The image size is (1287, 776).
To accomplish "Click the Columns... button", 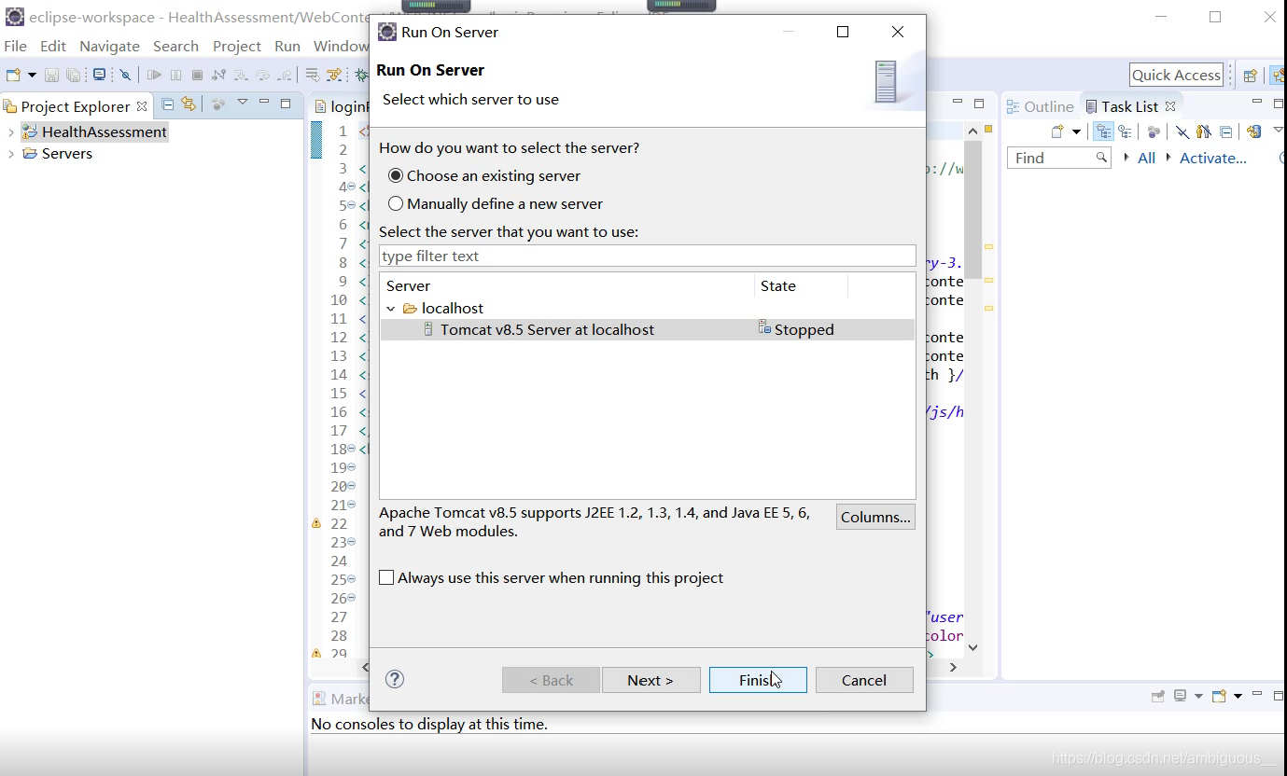I will coord(875,517).
